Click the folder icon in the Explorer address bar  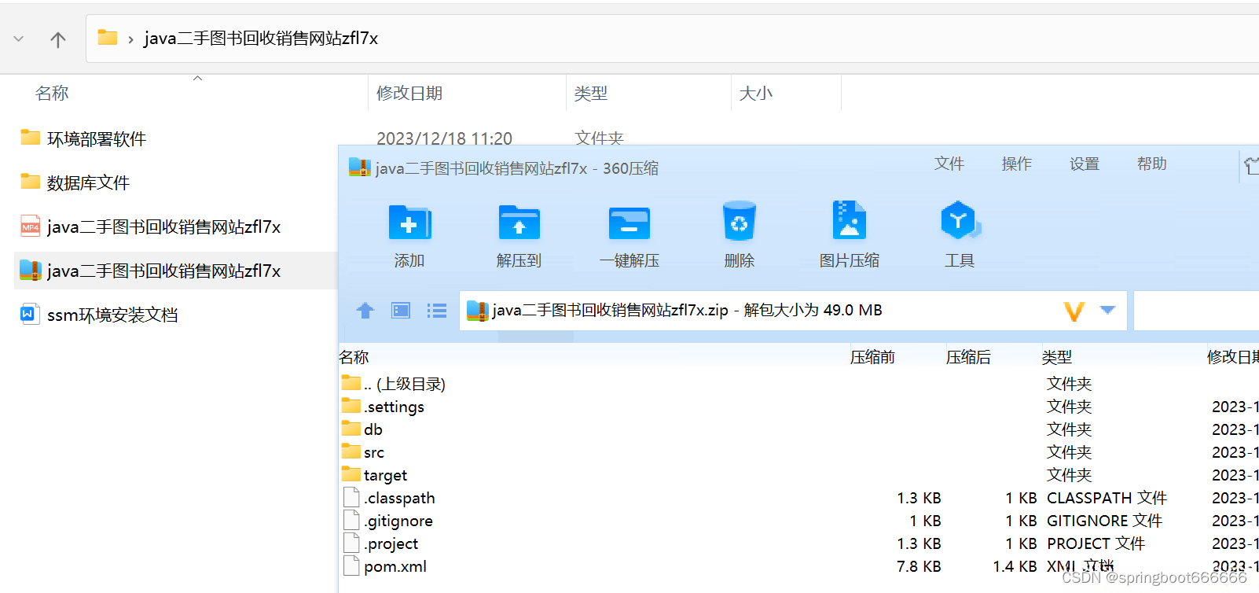point(107,38)
